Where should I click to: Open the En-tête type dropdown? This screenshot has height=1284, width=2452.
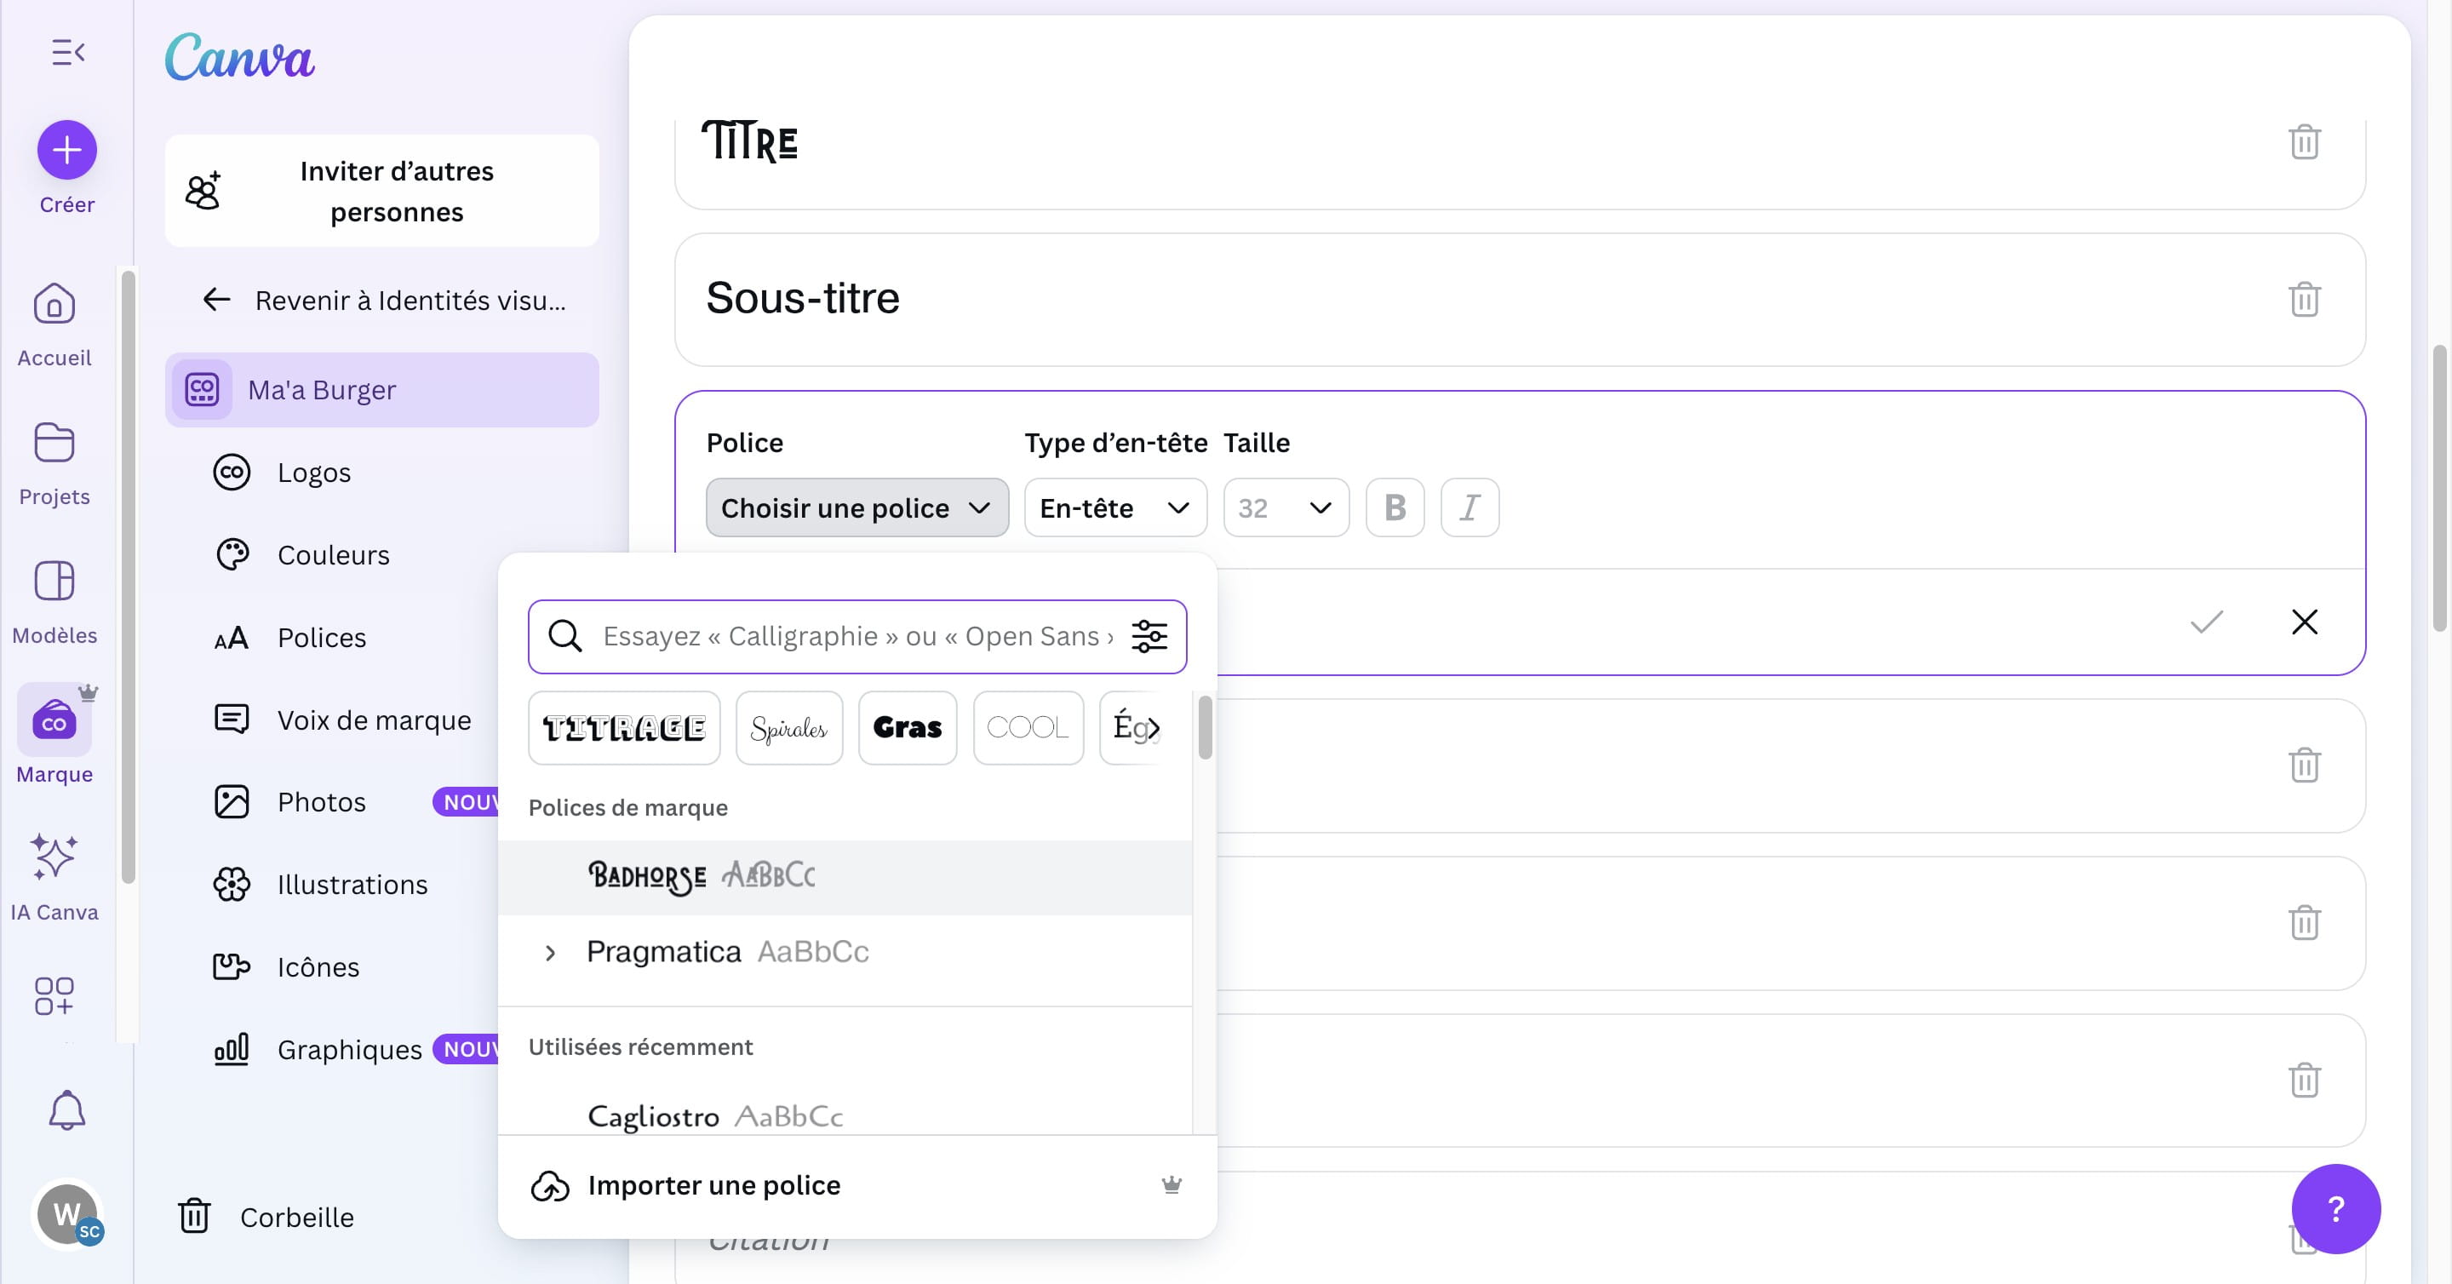tap(1114, 507)
